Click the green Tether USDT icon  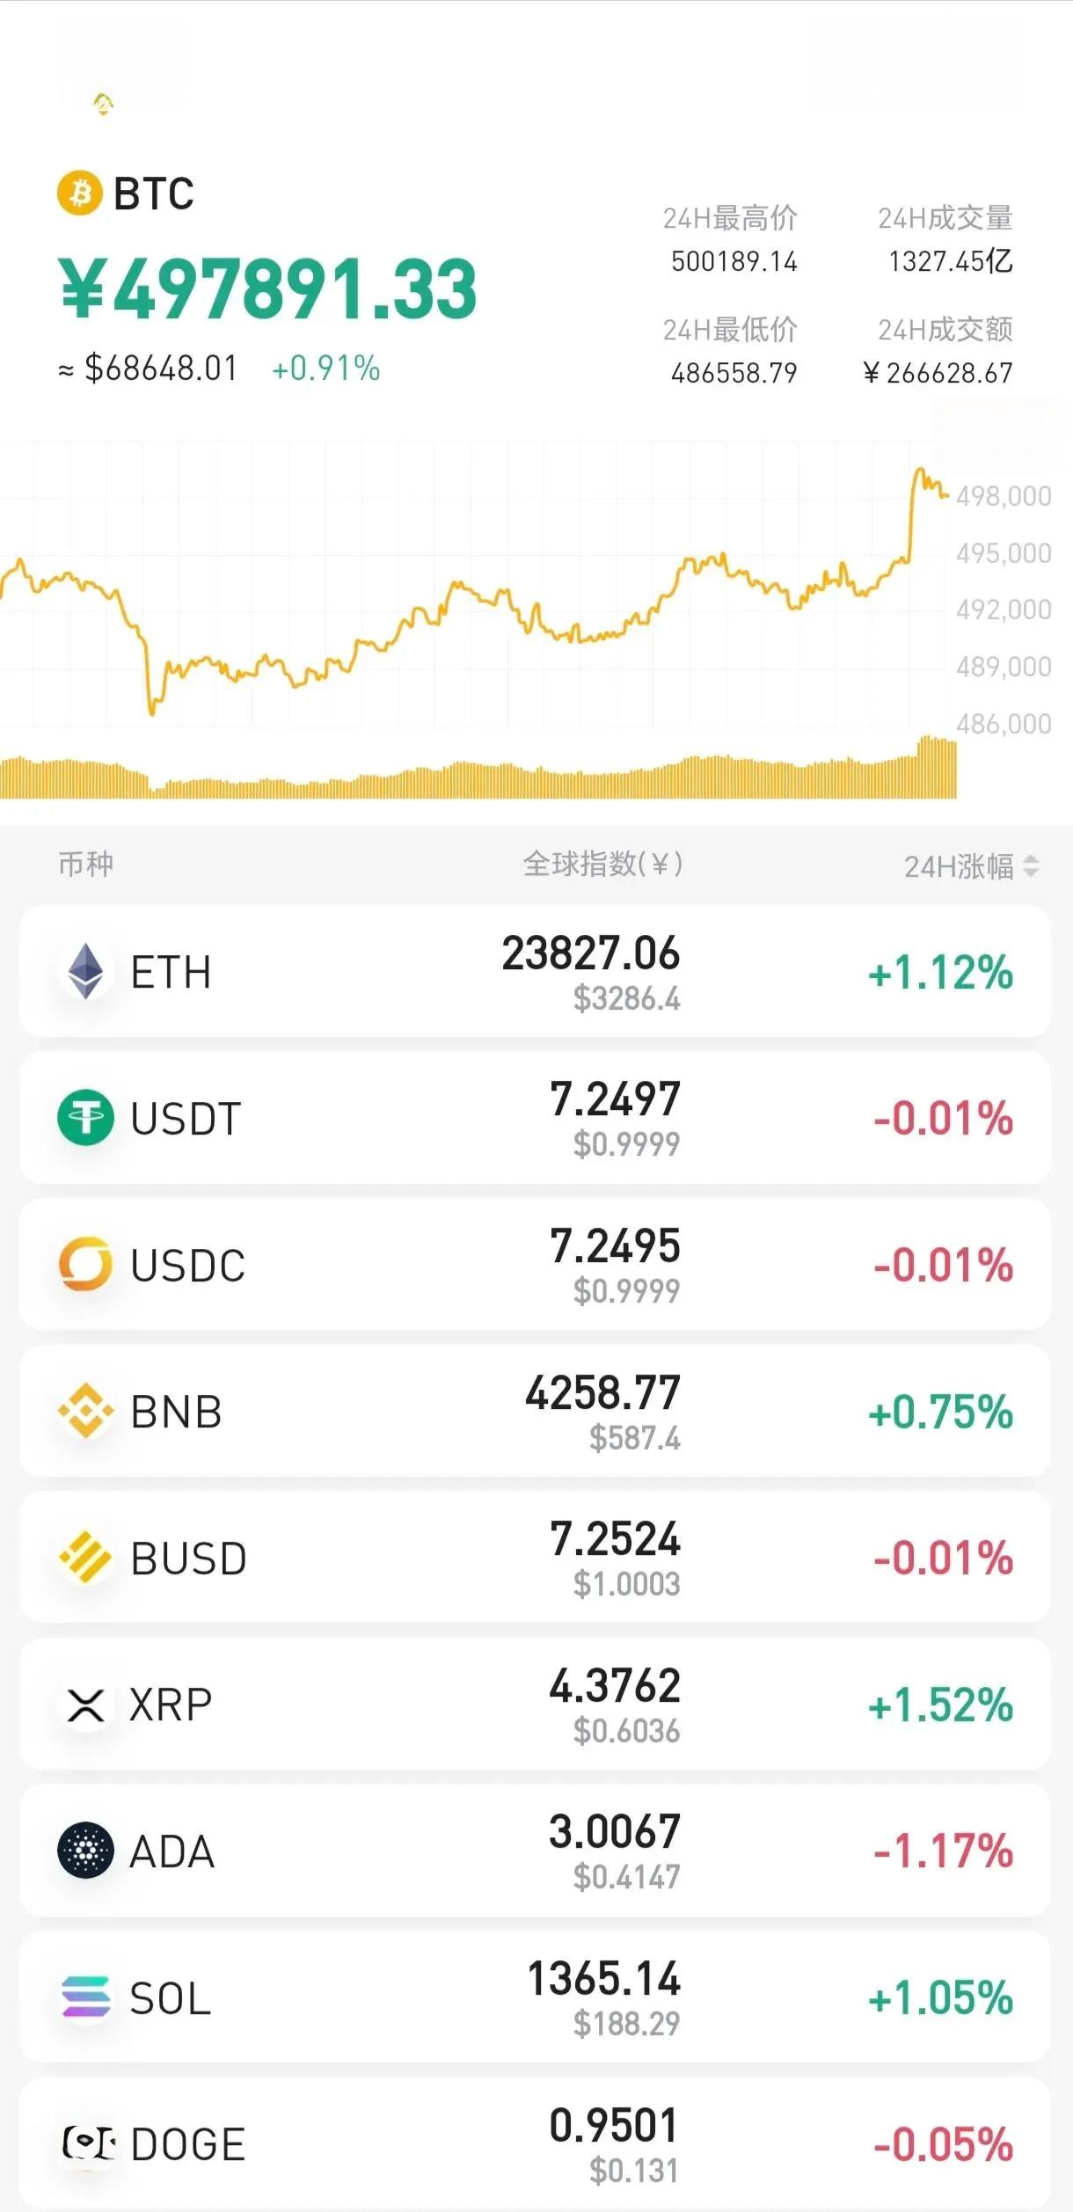click(x=86, y=1118)
